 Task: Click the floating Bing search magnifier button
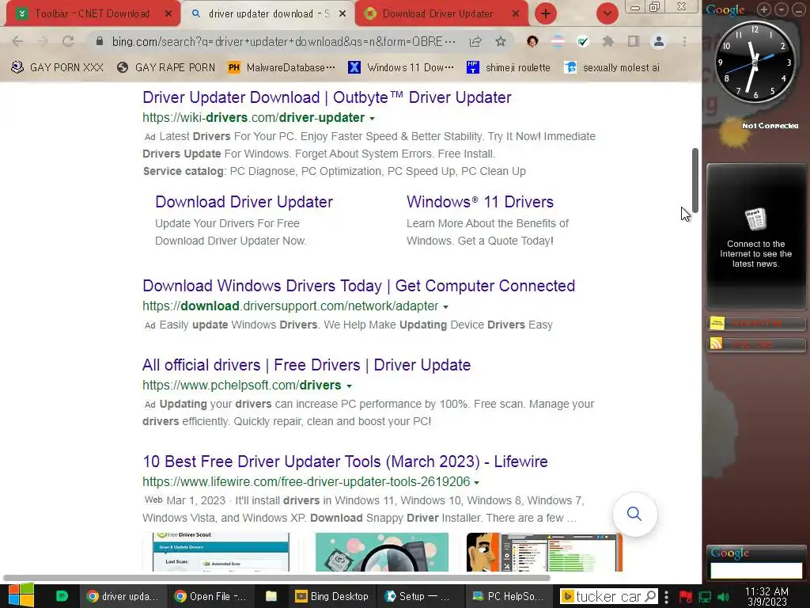(x=634, y=514)
